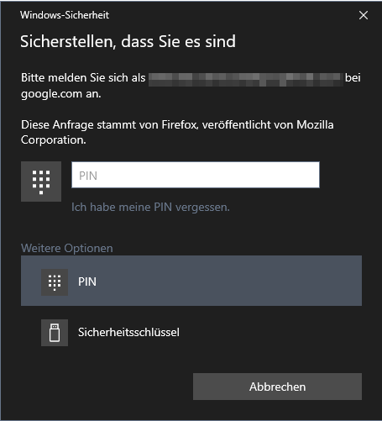The image size is (382, 421).
Task: Click the Abbrechen button
Action: point(277,387)
